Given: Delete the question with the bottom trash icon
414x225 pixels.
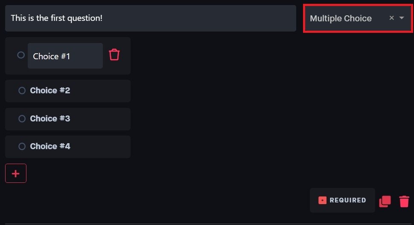Looking at the screenshot, I should tap(404, 201).
